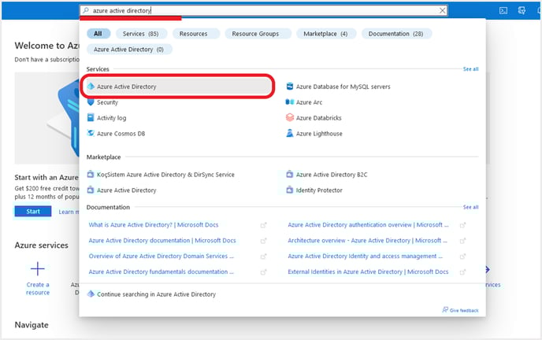Select the Azure Active Directory (0) filter
Viewport: 542px width, 340px height.
[x=129, y=50]
